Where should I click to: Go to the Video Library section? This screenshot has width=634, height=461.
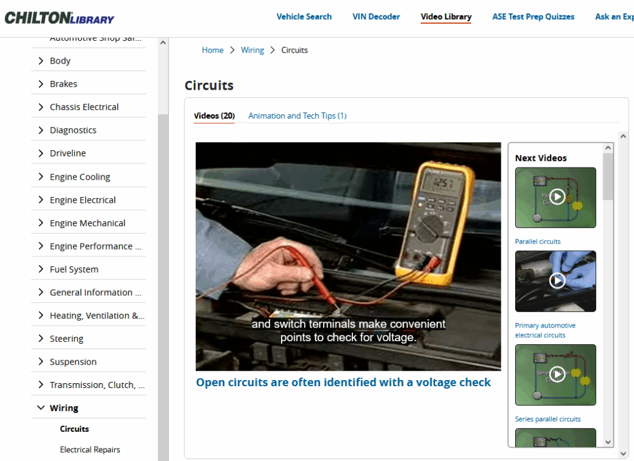446,17
